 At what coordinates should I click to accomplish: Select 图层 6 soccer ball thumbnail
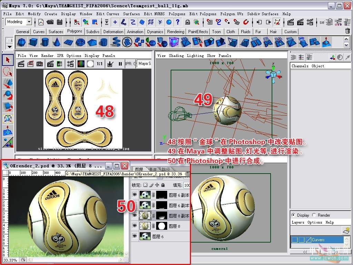145,236
